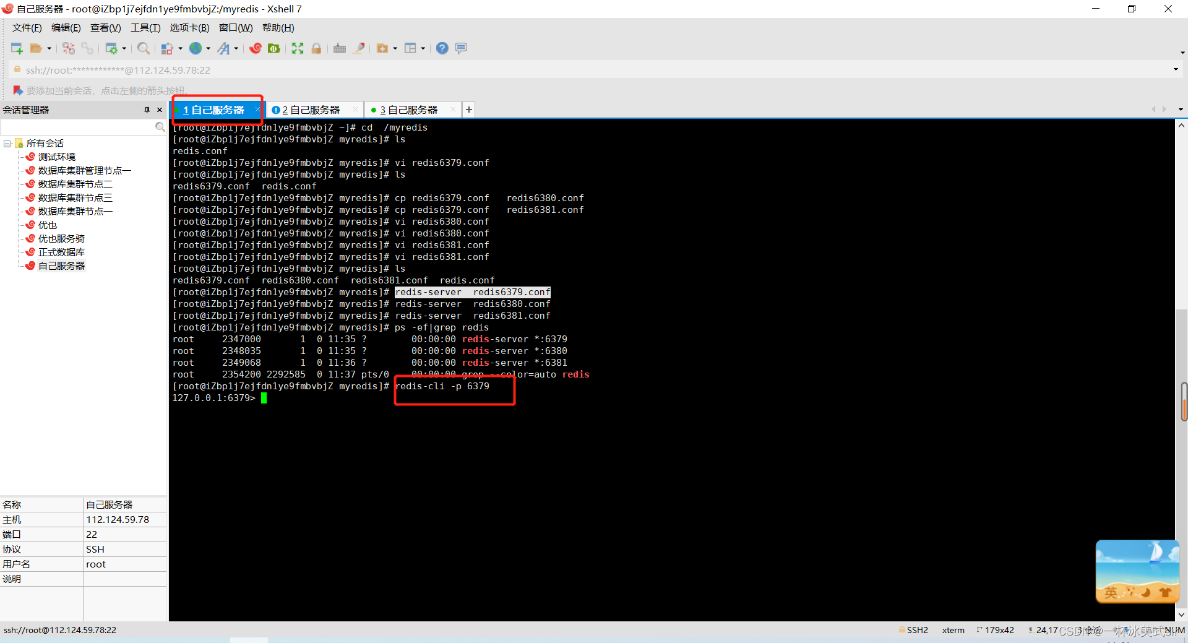Expand the layout dropdown arrow
Viewport: 1188px width, 643px height.
pos(423,48)
